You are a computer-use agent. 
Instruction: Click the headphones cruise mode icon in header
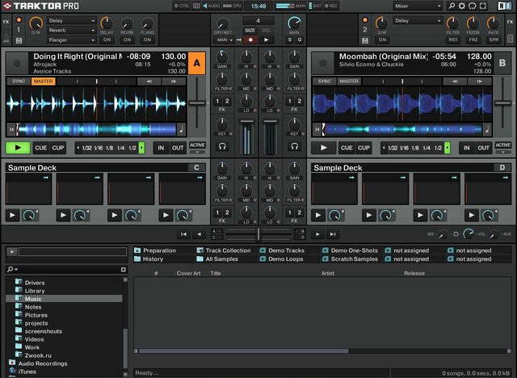(472, 6)
